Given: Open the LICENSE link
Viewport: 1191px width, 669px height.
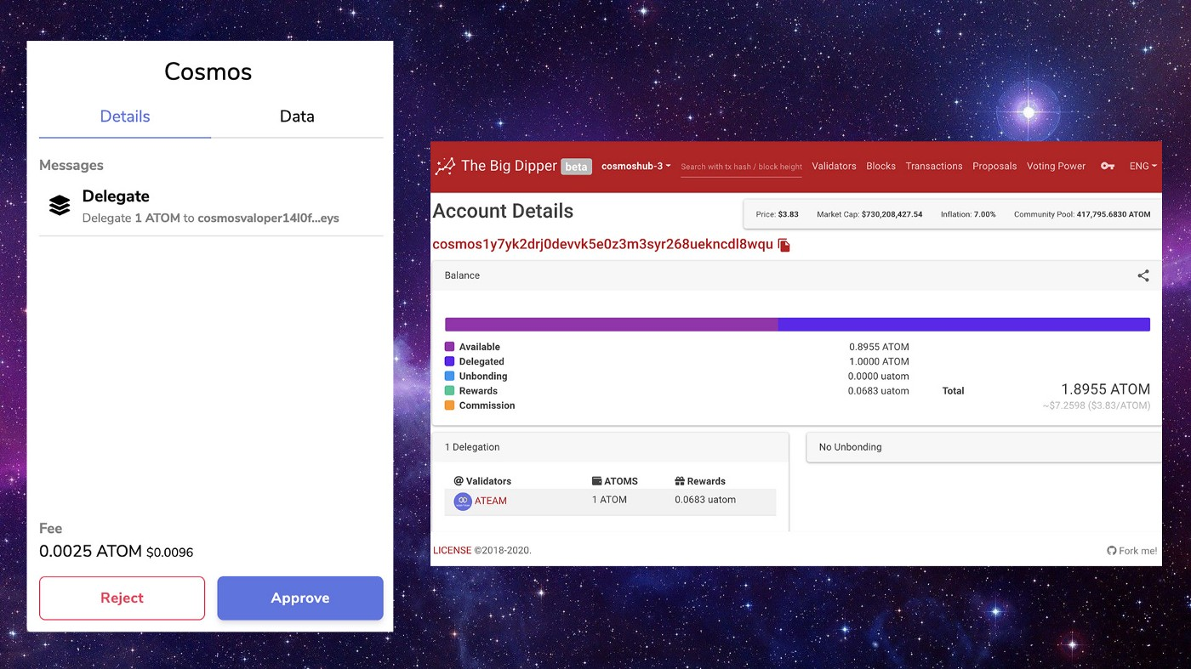Looking at the screenshot, I should point(452,551).
